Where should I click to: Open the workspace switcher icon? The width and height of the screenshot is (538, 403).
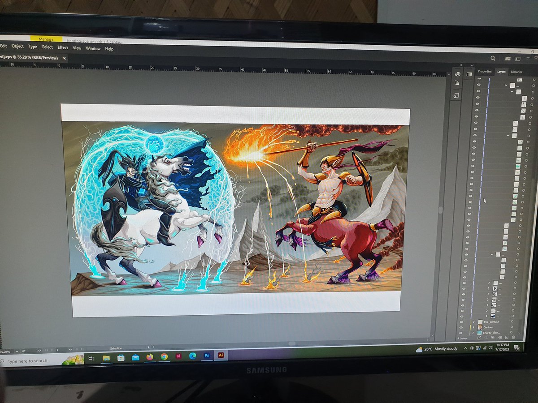click(518, 59)
